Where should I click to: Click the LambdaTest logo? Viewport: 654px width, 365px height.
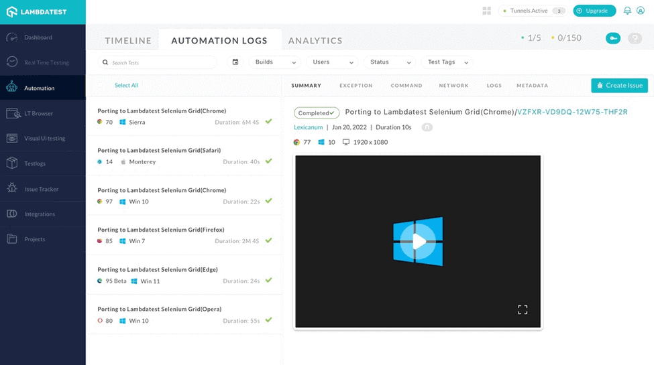[x=37, y=11]
